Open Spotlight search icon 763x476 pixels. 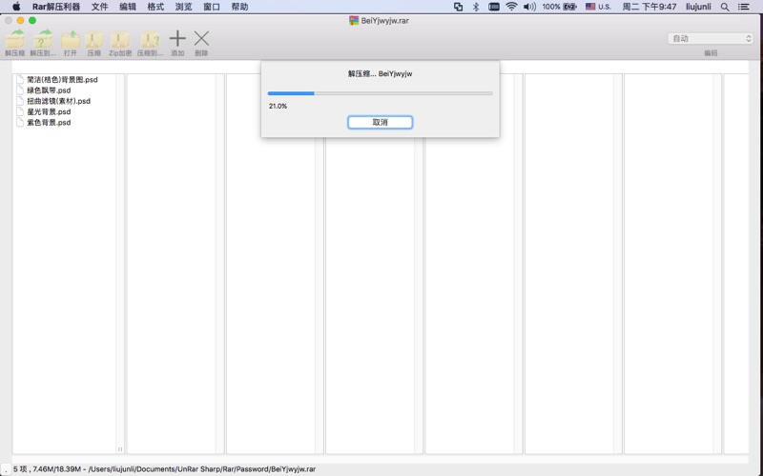(725, 7)
